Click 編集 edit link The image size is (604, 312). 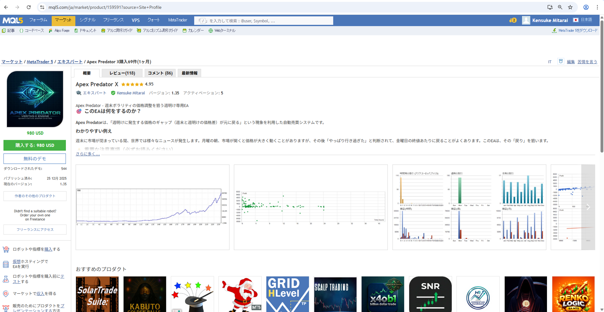(571, 62)
